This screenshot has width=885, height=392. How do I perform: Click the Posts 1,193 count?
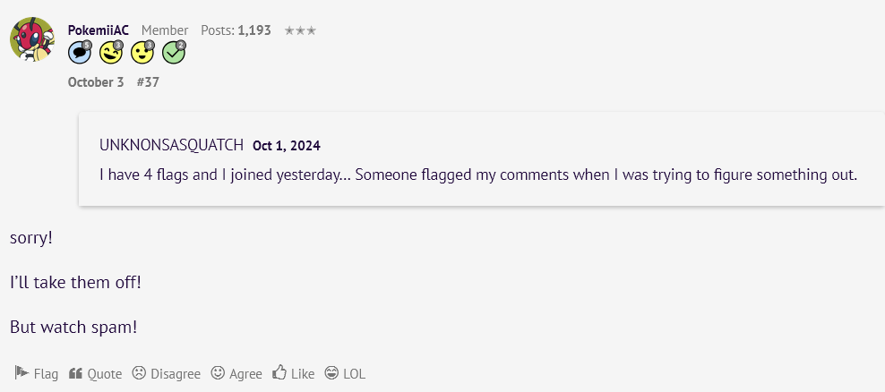236,30
